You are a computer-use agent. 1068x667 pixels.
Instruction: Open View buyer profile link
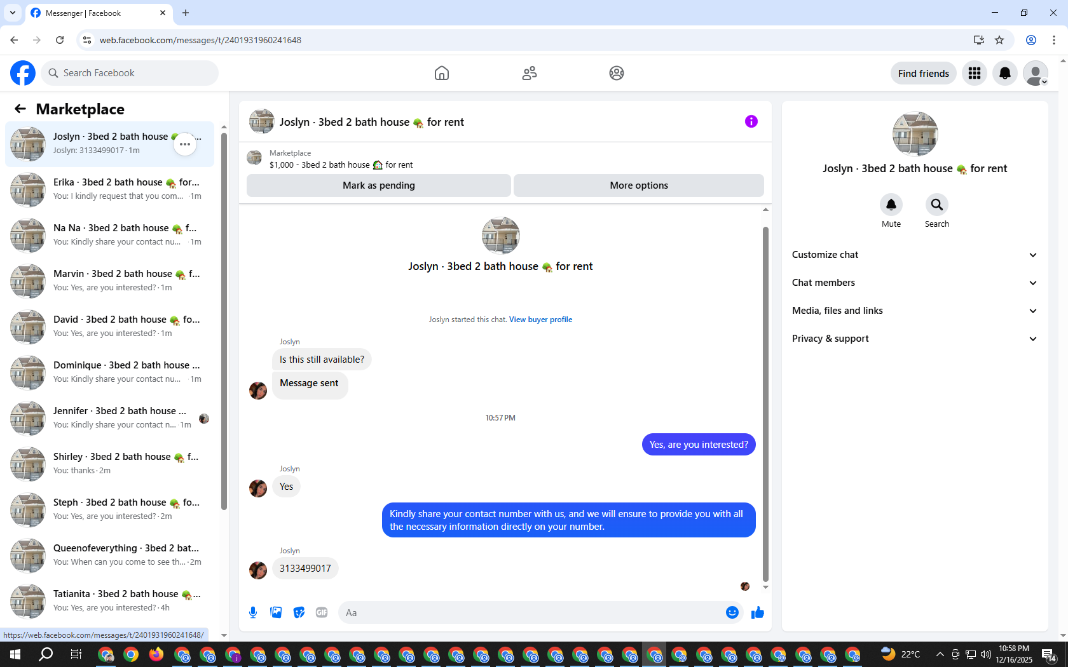tap(540, 320)
